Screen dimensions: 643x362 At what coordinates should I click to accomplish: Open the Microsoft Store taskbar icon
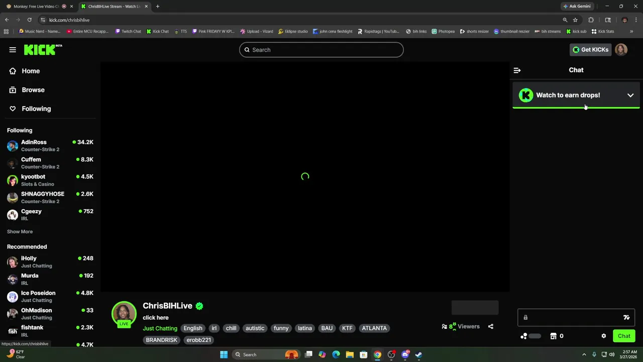coord(363,354)
